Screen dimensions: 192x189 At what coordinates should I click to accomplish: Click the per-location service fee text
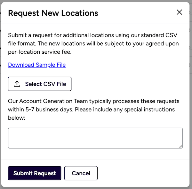pyautogui.click(x=40, y=52)
